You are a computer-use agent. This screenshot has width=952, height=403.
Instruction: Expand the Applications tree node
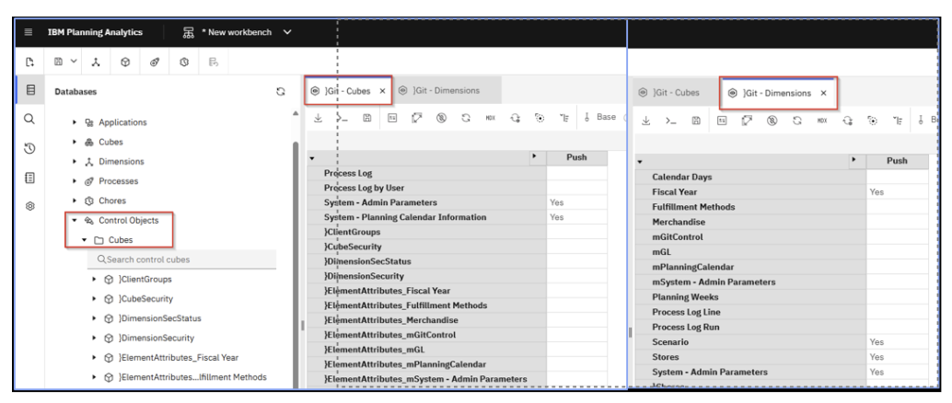(x=75, y=121)
